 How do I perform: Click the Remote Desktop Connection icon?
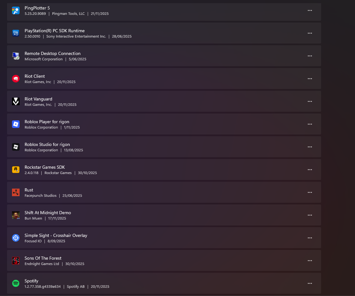tap(16, 56)
